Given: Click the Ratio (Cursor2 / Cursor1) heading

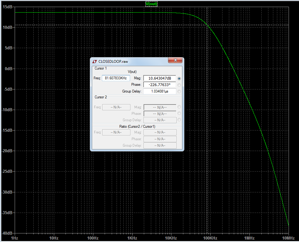Looking at the screenshot, I should (x=137, y=126).
